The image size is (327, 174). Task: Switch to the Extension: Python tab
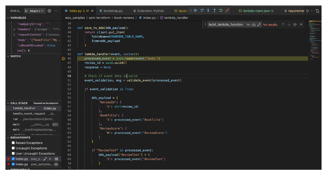pyautogui.click(x=149, y=11)
